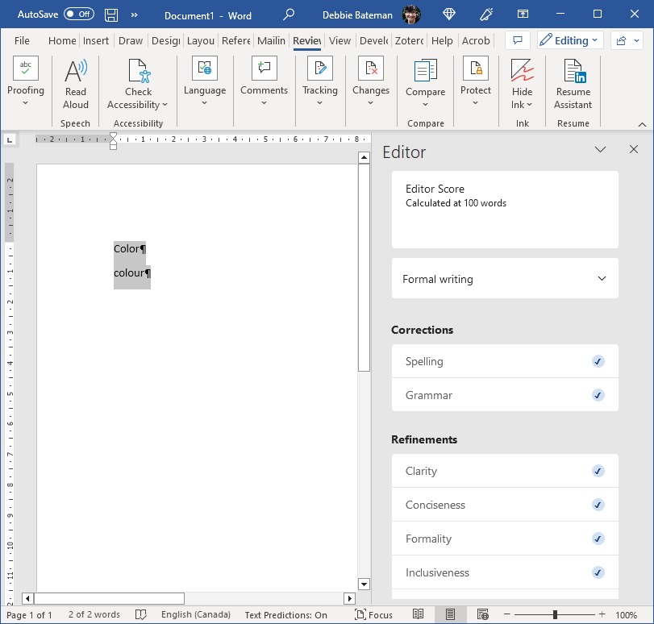Click English (Canada) language indicator
Viewport: 654px width, 624px height.
195,614
